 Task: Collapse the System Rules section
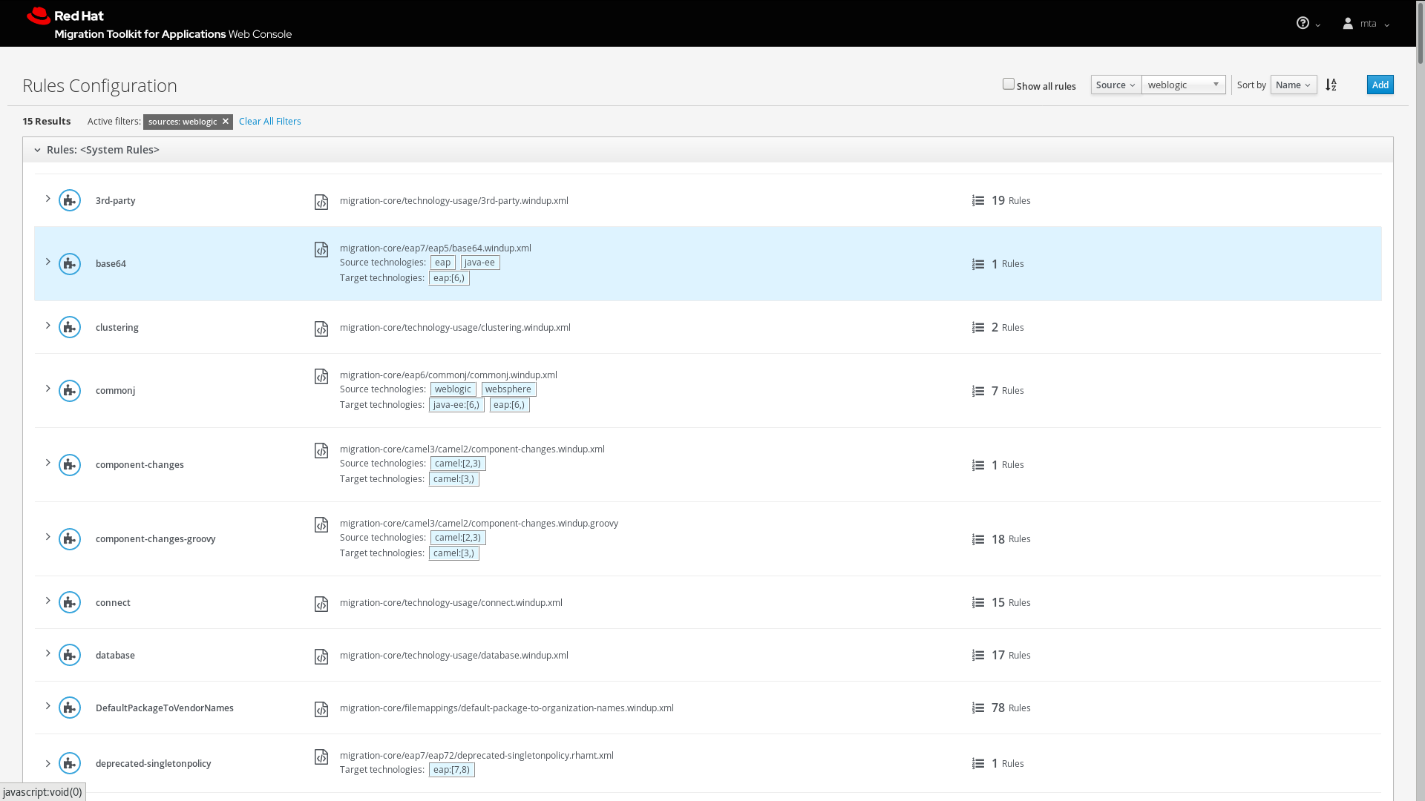coord(37,150)
